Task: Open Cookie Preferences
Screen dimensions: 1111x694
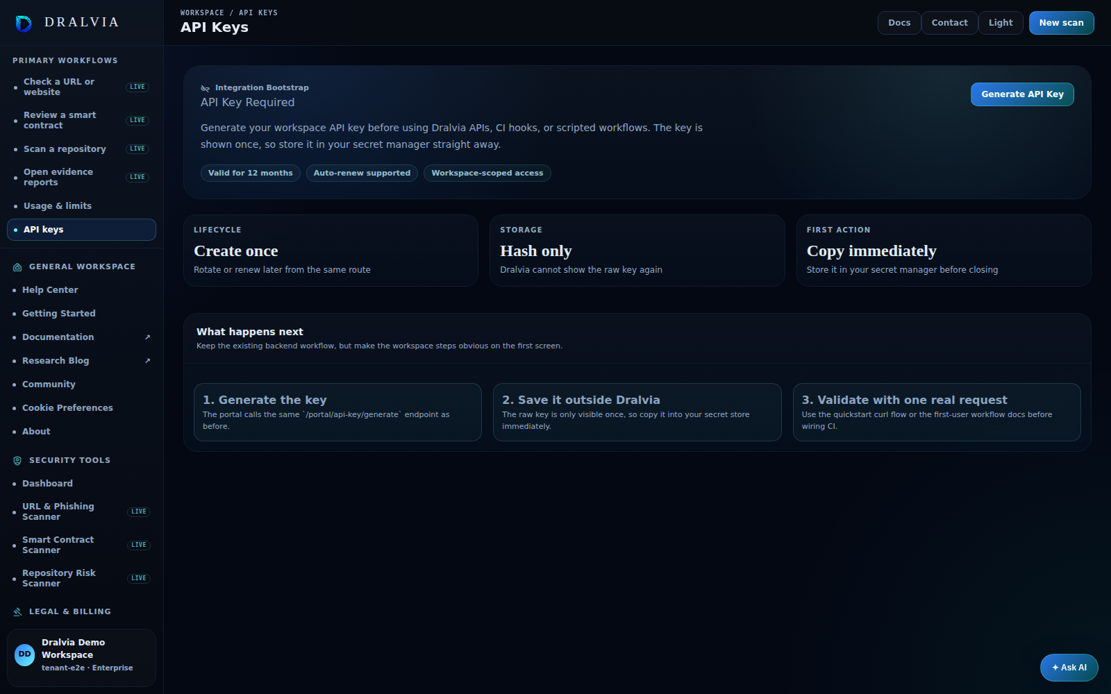Action: (82, 408)
